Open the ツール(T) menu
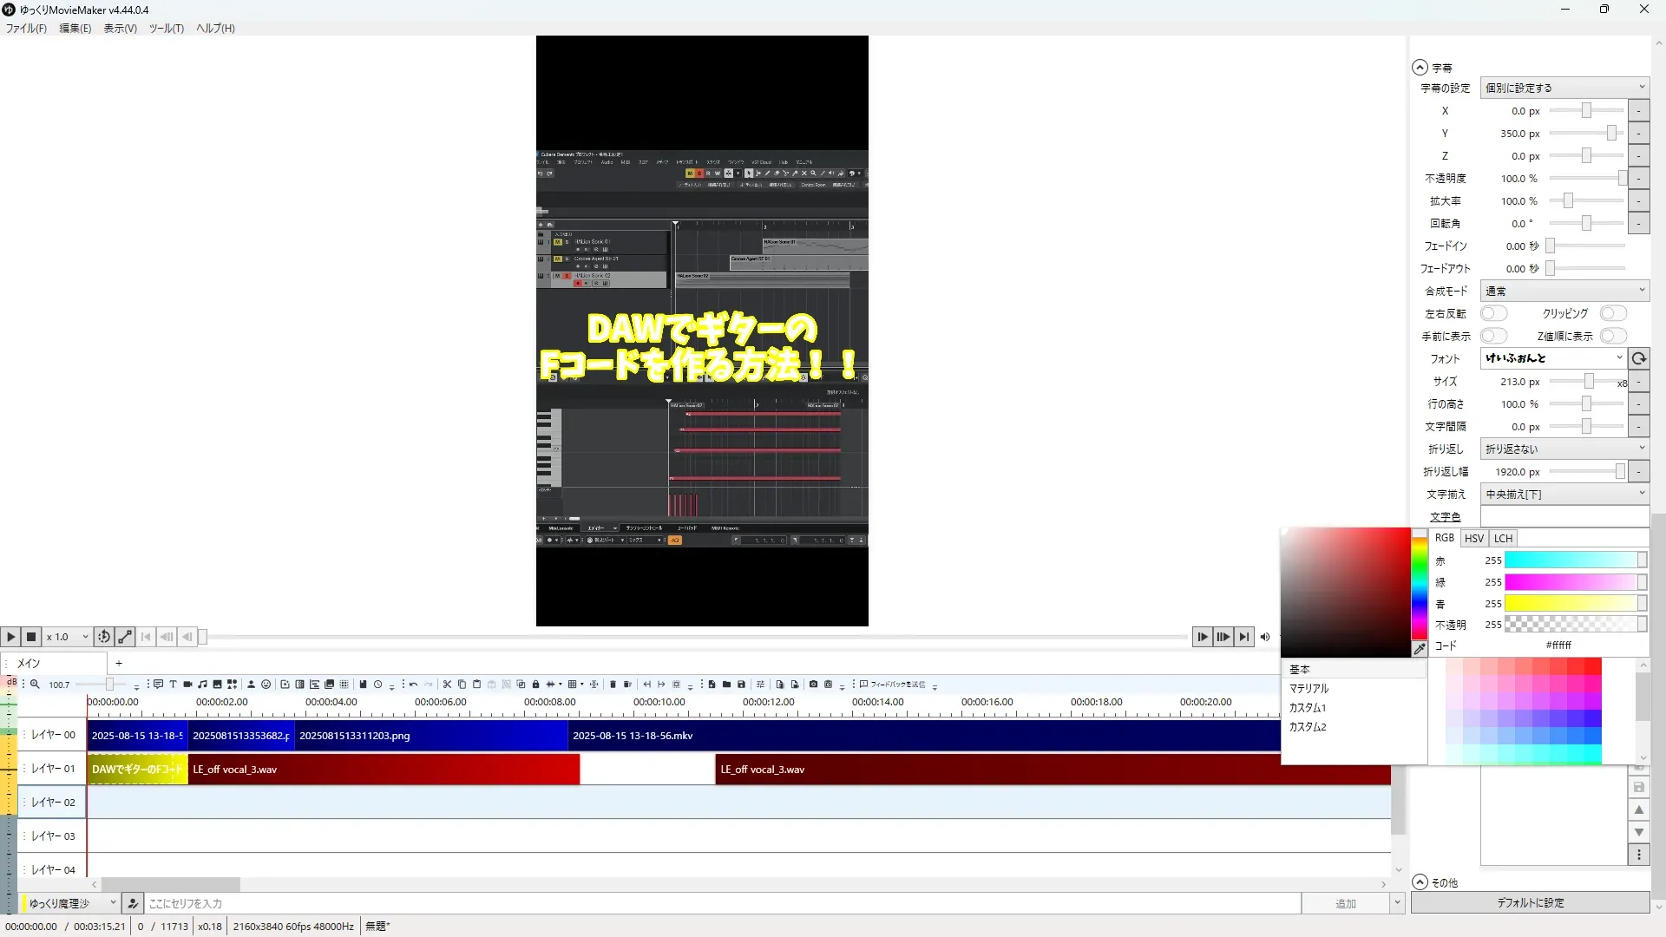 tap(166, 28)
